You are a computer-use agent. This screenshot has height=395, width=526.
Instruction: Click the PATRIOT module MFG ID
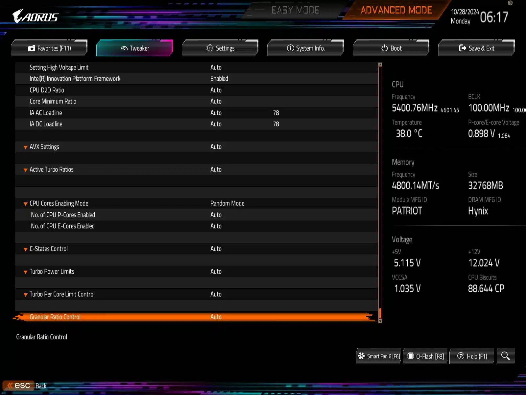coord(407,211)
